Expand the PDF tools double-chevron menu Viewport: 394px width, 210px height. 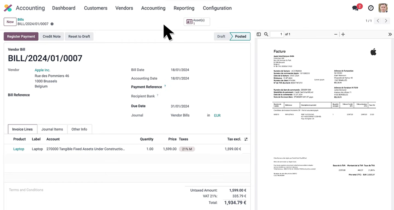point(390,34)
